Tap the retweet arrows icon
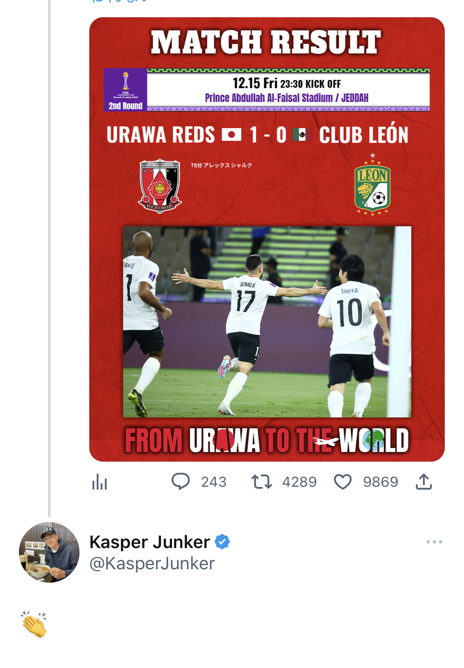The width and height of the screenshot is (464, 668). pos(262,482)
